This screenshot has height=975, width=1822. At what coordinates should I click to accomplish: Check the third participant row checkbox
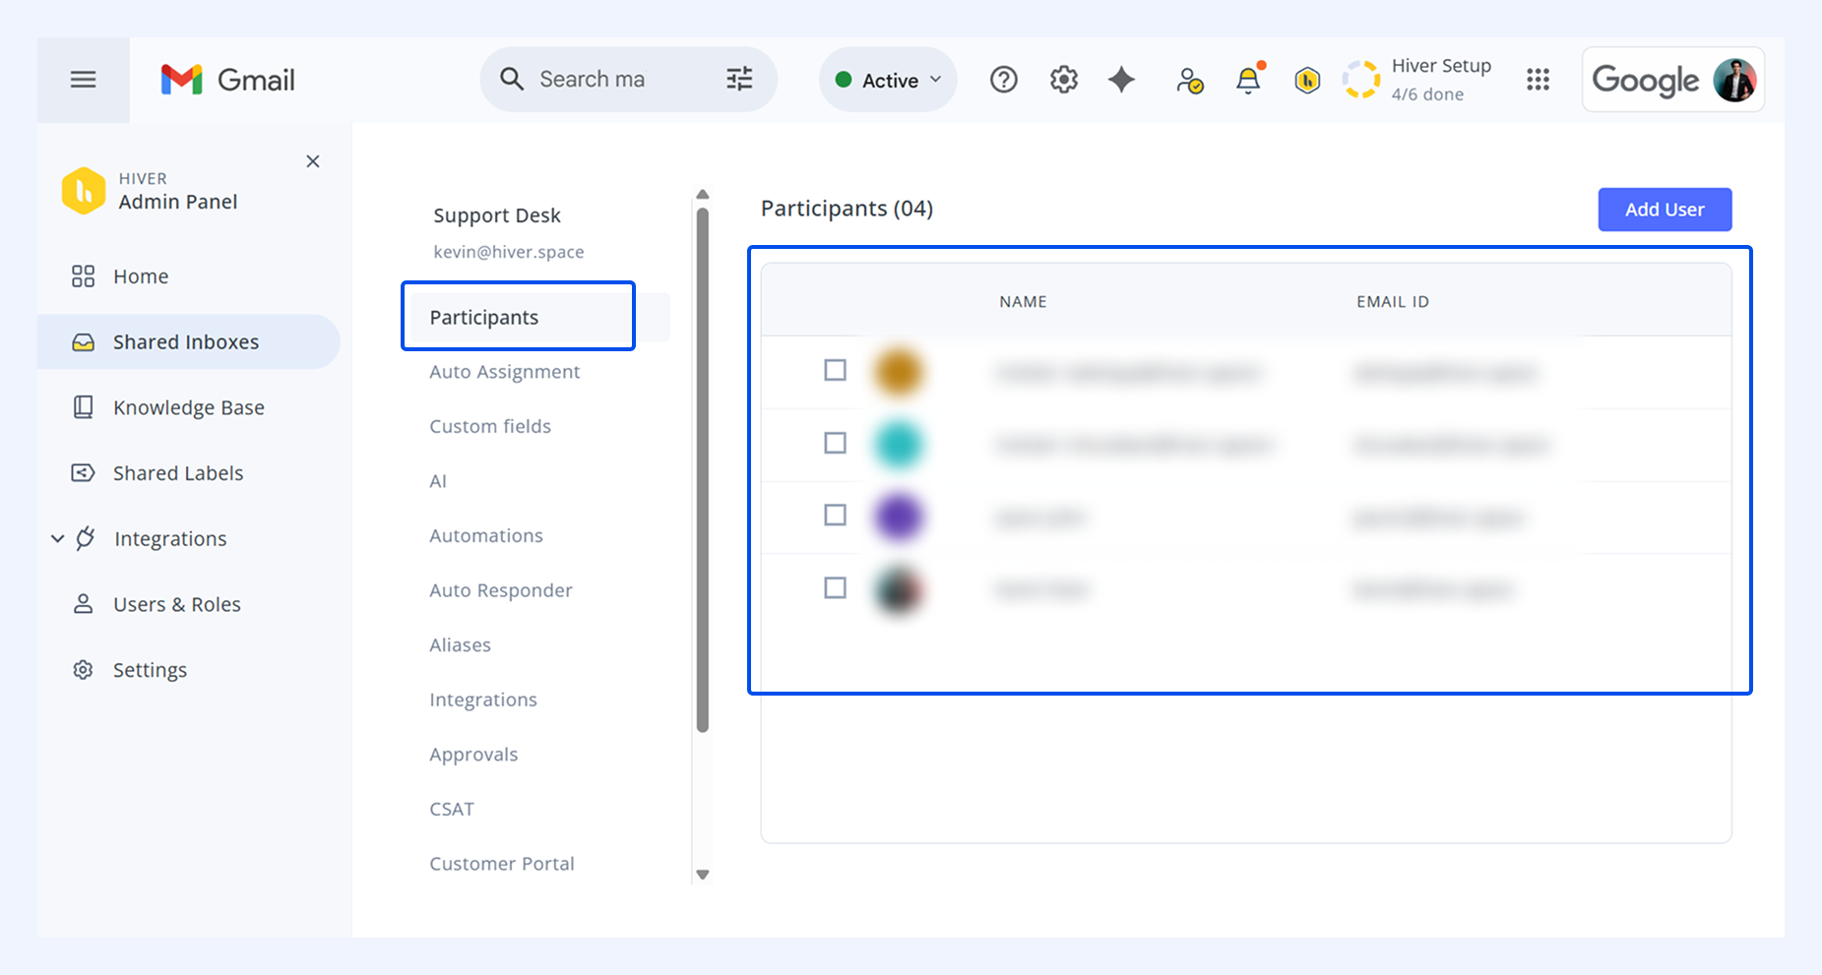(835, 515)
